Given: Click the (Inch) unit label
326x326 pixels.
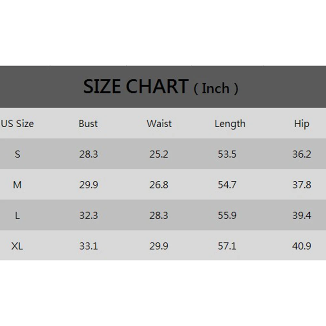Looking at the screenshot, I should tap(216, 89).
